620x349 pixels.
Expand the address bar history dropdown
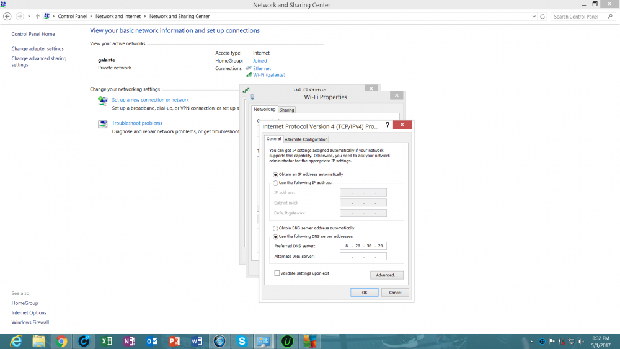pyautogui.click(x=534, y=17)
